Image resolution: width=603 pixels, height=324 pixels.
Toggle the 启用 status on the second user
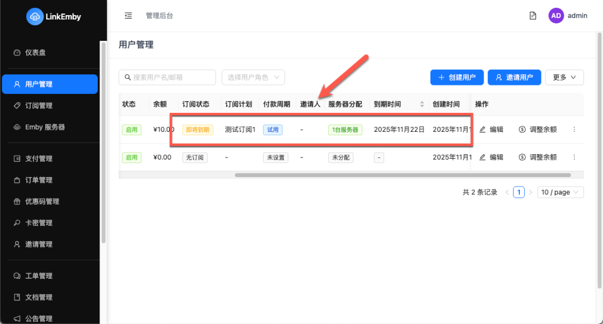tap(132, 157)
